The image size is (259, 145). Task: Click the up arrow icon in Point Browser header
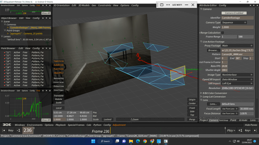coord(43,48)
